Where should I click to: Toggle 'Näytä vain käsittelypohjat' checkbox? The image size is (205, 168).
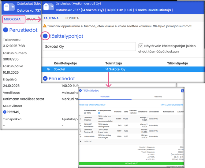pos(141,46)
